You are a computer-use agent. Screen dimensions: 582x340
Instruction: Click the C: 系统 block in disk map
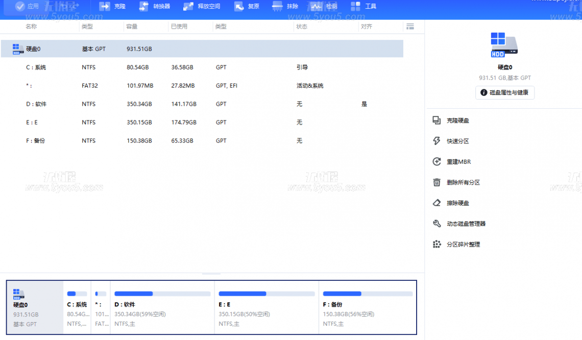pos(77,307)
